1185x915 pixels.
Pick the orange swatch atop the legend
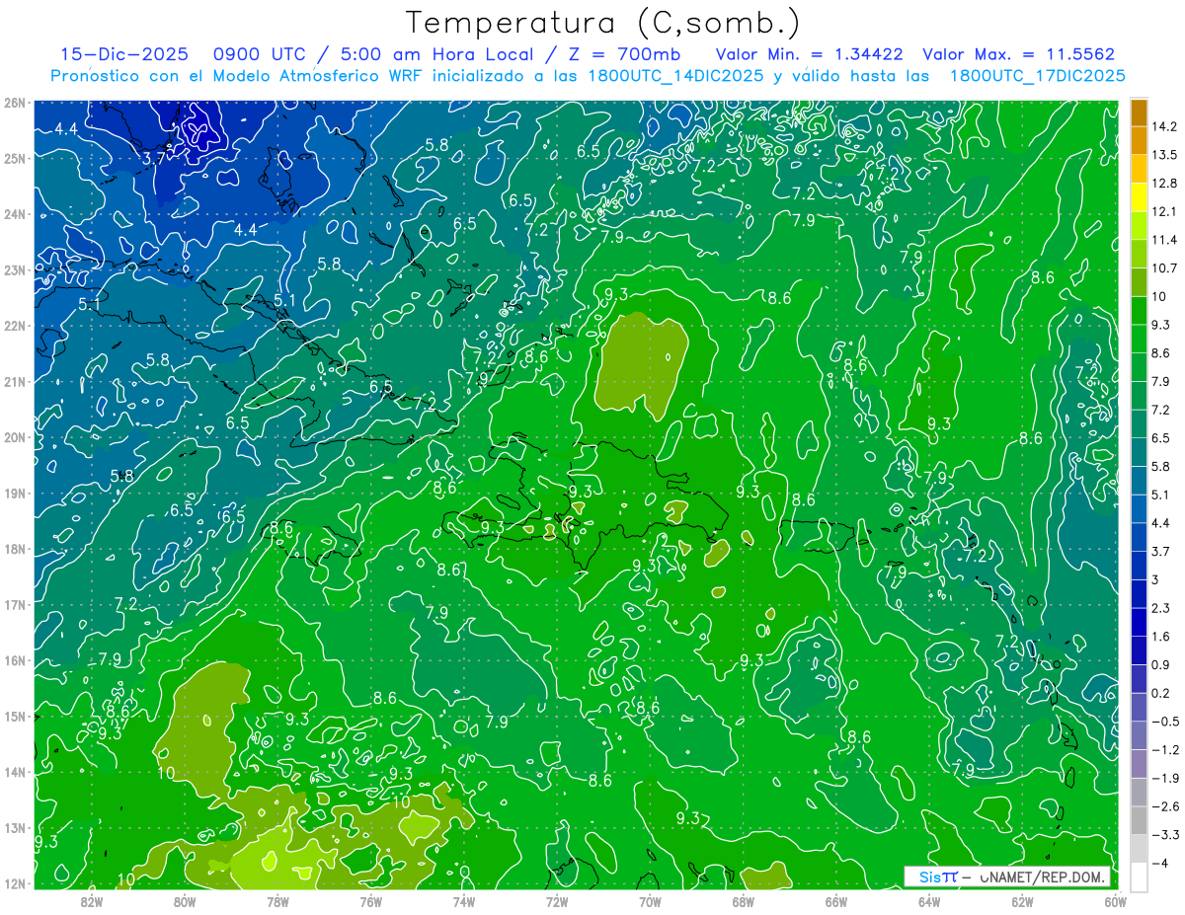(x=1140, y=113)
